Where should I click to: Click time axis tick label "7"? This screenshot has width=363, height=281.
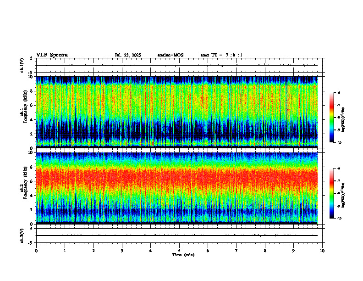pos(236,251)
